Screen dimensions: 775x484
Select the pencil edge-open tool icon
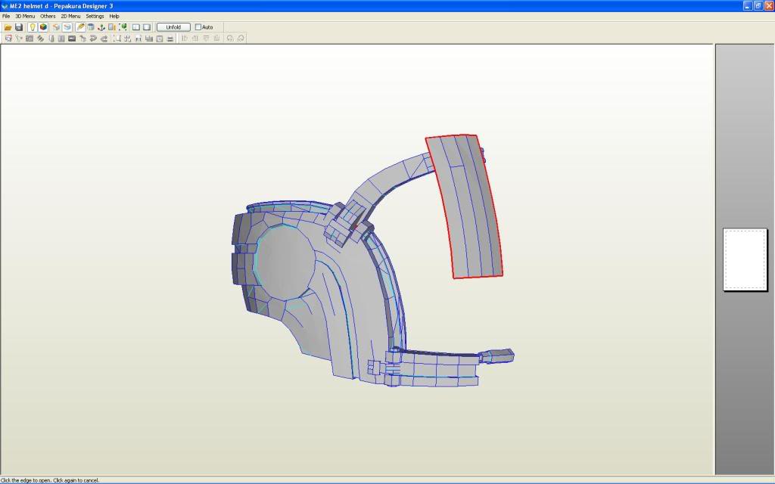(80, 27)
